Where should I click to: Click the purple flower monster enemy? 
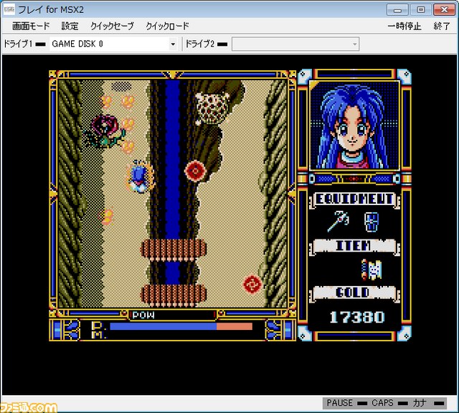(105, 131)
